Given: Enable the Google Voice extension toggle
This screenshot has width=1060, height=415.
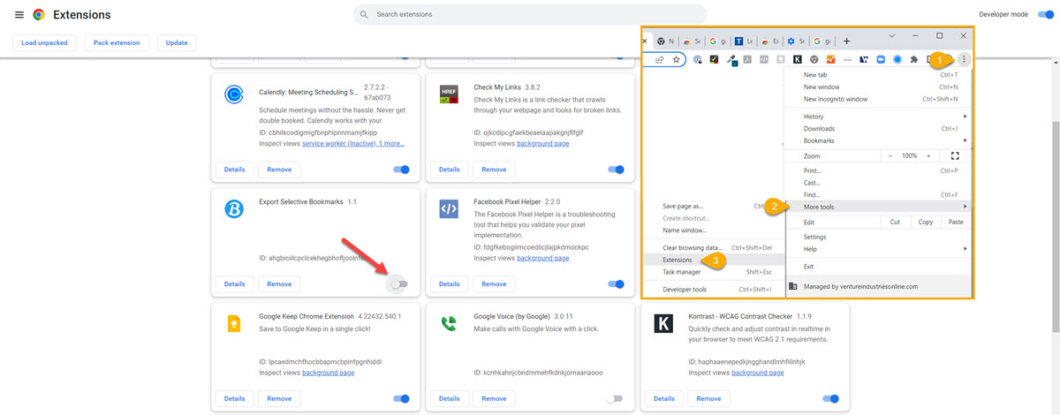Looking at the screenshot, I should click(x=615, y=398).
